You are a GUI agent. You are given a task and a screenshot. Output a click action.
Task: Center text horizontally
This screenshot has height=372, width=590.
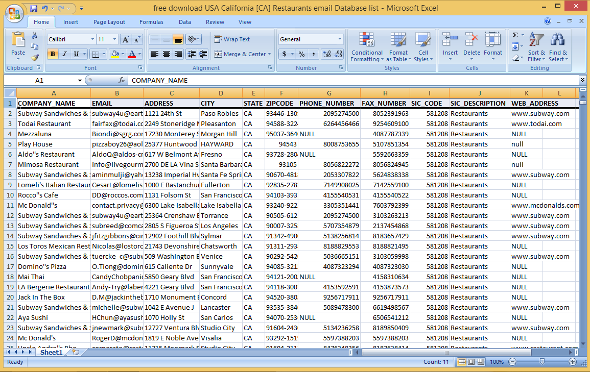coord(167,54)
